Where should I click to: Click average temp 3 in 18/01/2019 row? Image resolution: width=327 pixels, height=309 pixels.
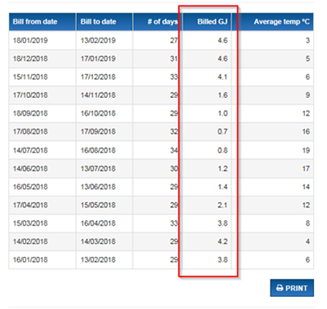pyautogui.click(x=307, y=41)
